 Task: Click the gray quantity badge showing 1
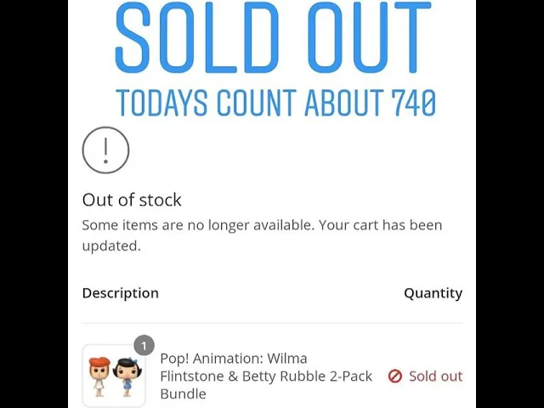tap(144, 345)
